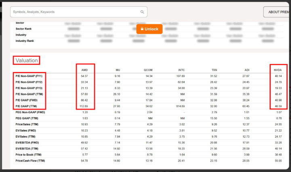
Task: Click the EV/Sales (TTM) row label
Action: (25, 136)
